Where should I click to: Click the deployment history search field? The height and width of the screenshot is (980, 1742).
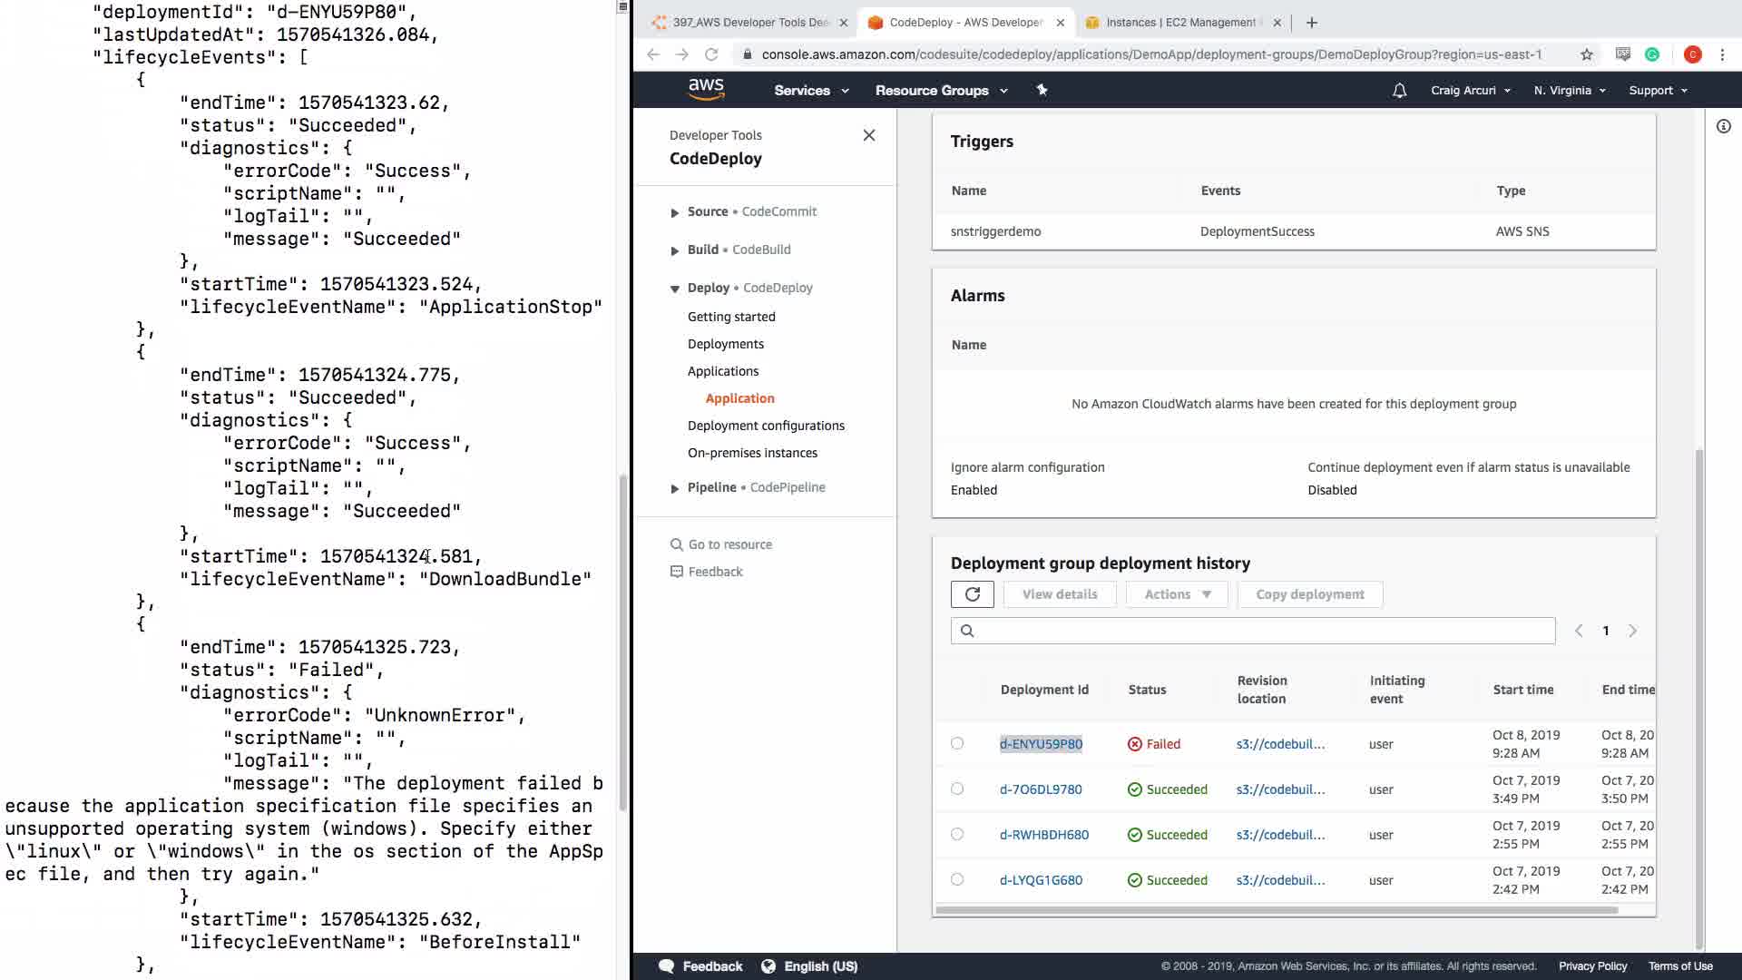click(1261, 631)
